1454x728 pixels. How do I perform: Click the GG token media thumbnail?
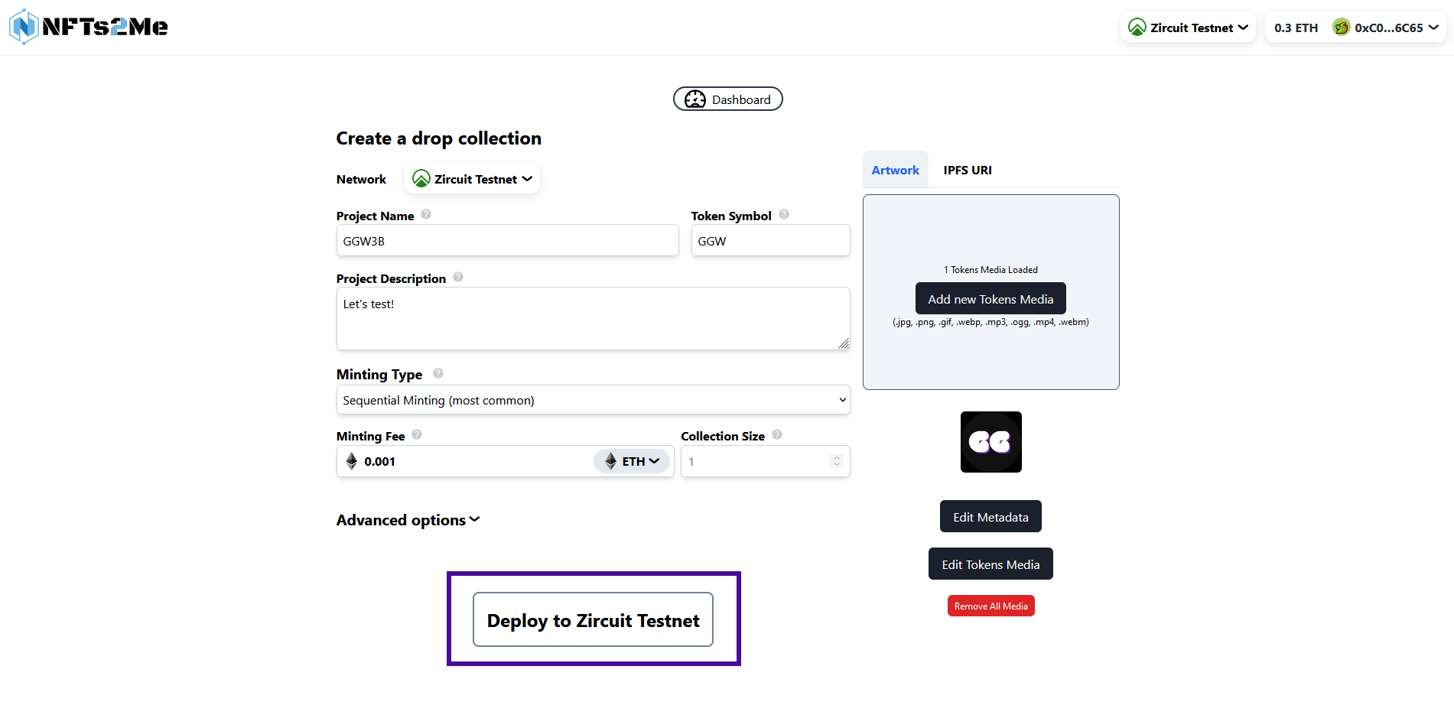point(990,442)
